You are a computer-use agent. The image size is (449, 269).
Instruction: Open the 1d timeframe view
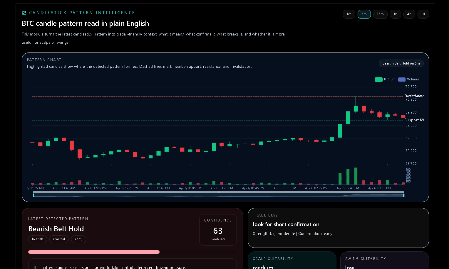click(x=423, y=14)
